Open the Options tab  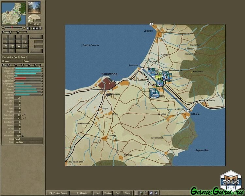[x=23, y=33]
